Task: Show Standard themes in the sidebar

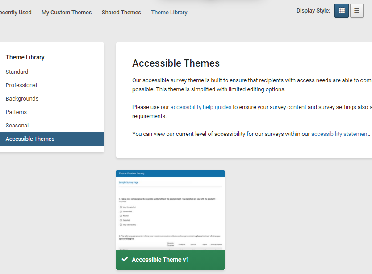Action: pos(17,72)
